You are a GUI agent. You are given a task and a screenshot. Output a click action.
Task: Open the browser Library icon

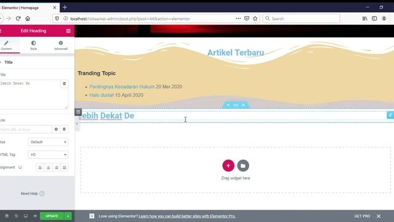click(365, 18)
